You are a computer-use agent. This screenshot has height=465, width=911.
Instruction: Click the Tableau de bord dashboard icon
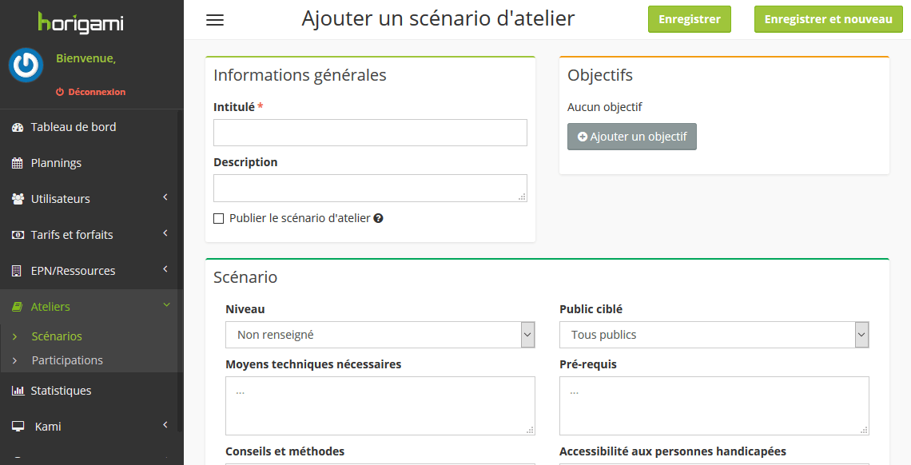point(18,127)
